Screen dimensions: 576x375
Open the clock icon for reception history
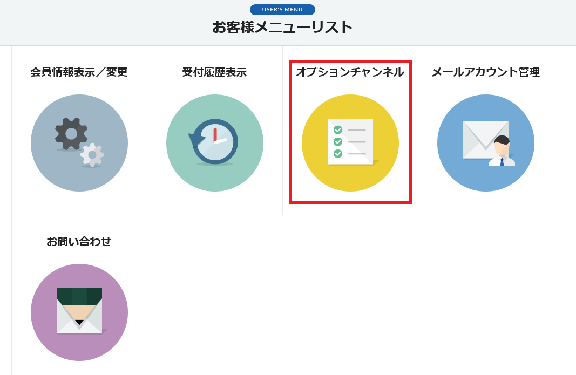tap(215, 143)
